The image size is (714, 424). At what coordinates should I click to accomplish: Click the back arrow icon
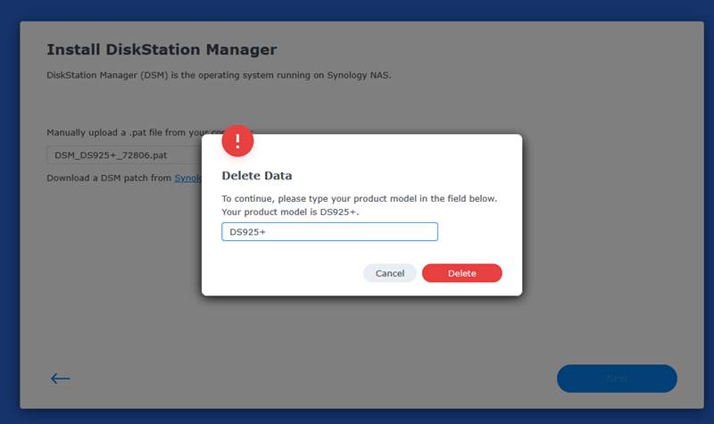pos(60,378)
